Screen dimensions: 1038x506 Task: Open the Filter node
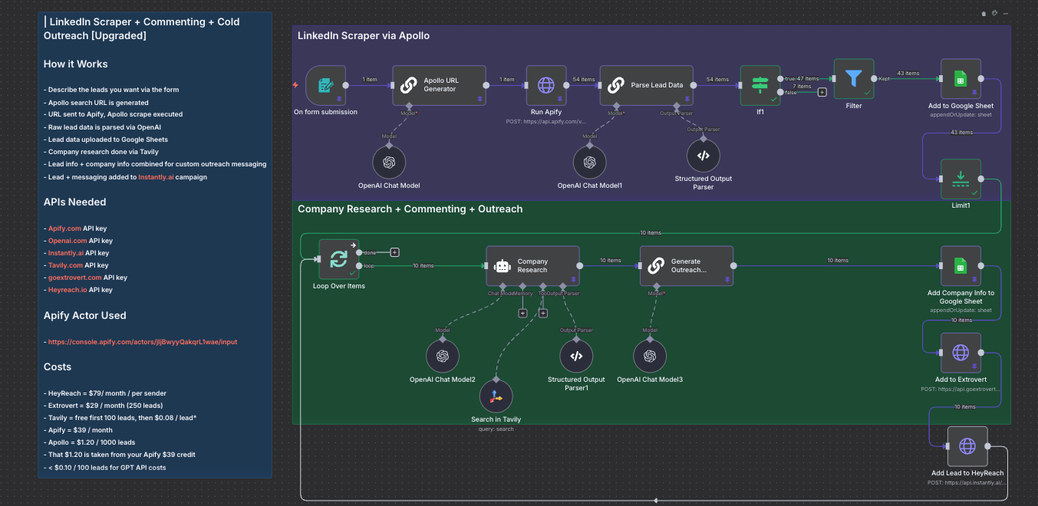click(854, 79)
